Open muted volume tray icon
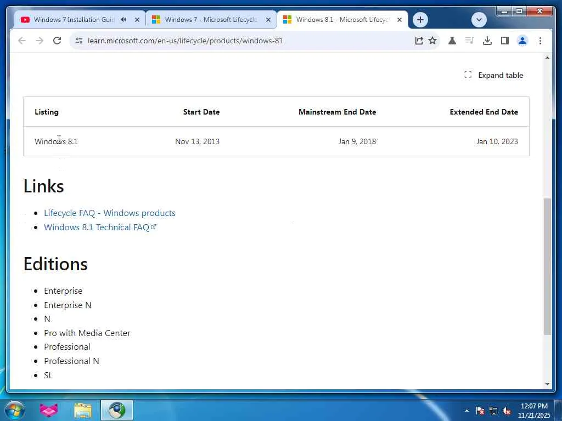 pyautogui.click(x=507, y=411)
